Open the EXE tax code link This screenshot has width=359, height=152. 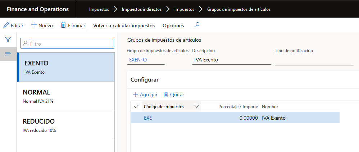[148, 118]
